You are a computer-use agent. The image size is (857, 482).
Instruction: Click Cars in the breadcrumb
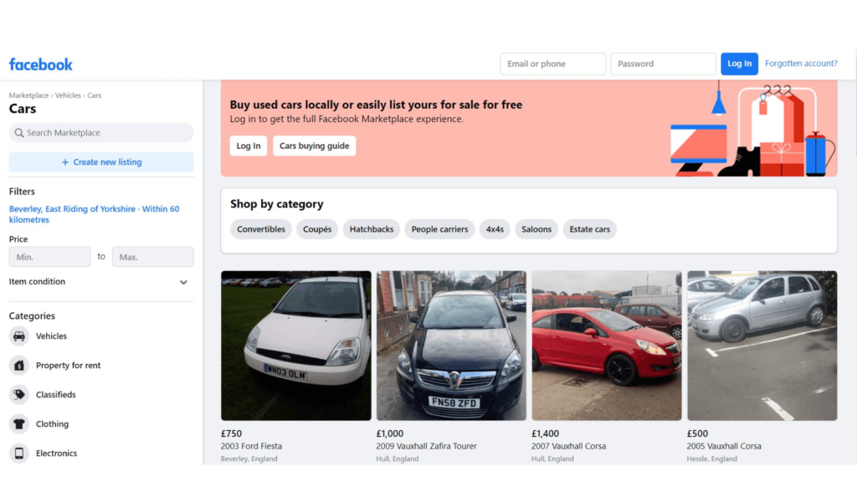(94, 95)
